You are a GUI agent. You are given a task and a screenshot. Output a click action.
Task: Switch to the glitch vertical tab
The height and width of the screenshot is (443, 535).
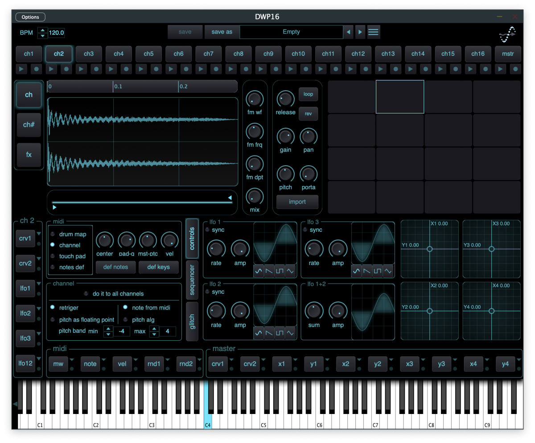[192, 321]
